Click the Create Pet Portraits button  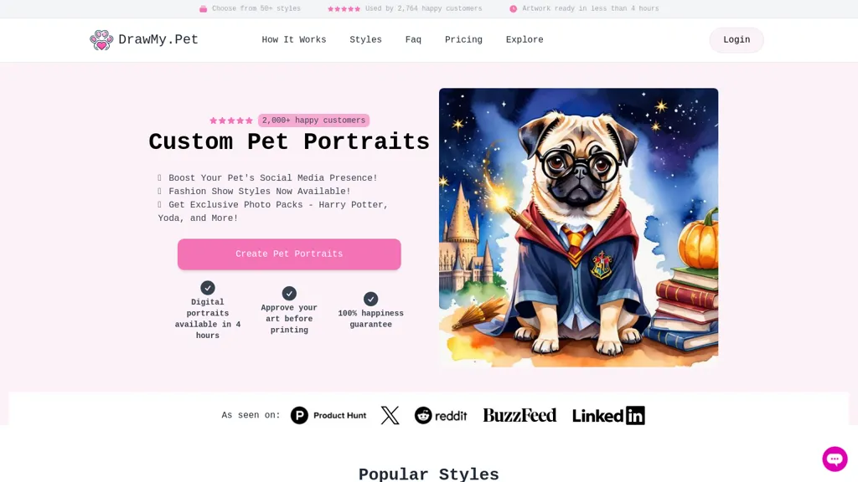coord(289,254)
